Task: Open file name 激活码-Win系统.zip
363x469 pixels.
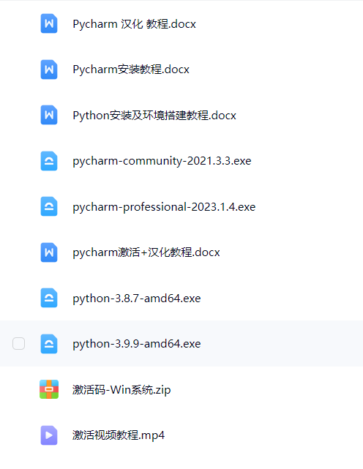Action: point(121,390)
